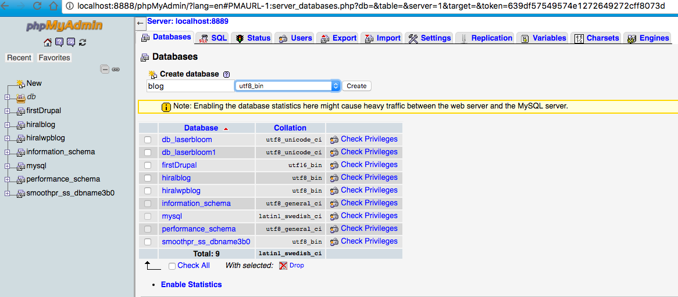Viewport: 678px width, 297px height.
Task: Click Check Privileges icon for mysql
Action: pyautogui.click(x=334, y=216)
